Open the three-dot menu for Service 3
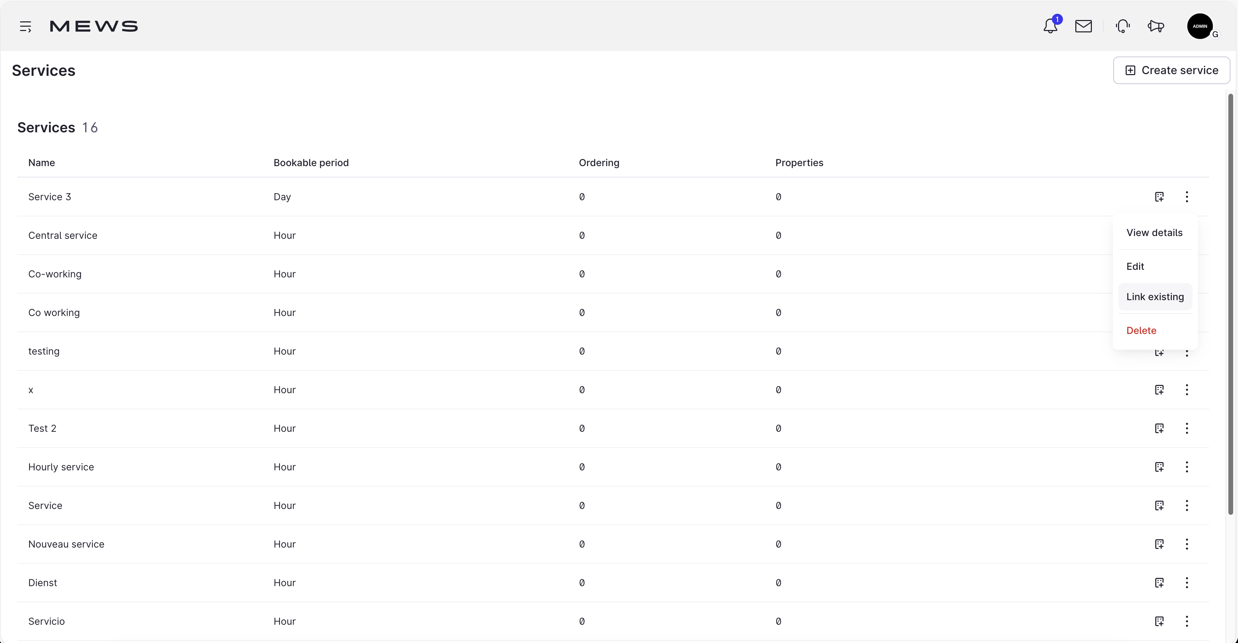Image resolution: width=1238 pixels, height=643 pixels. coord(1187,196)
